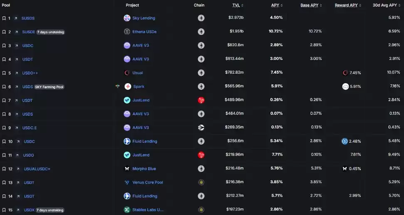Click the Sky Lending project logo

tap(127, 18)
